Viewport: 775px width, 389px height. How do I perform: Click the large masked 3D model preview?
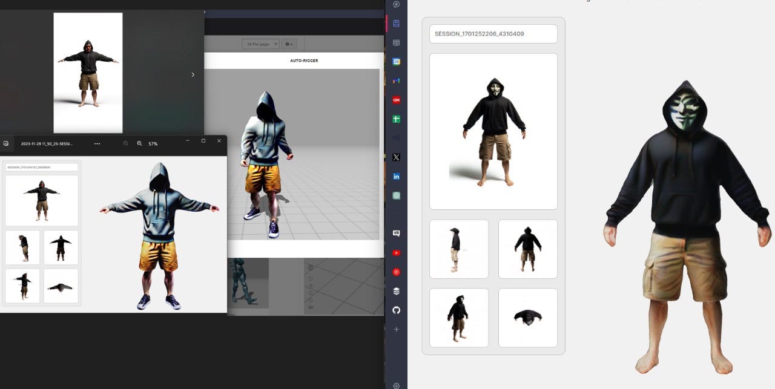coord(687,227)
